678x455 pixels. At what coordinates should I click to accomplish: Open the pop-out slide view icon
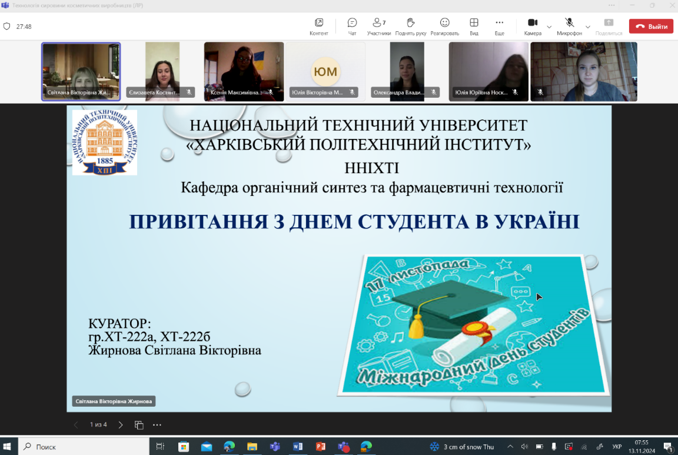139,424
